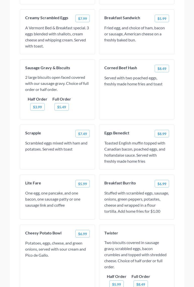
Task: Choose the Twister full order $8.49 price
Action: pyautogui.click(x=141, y=284)
